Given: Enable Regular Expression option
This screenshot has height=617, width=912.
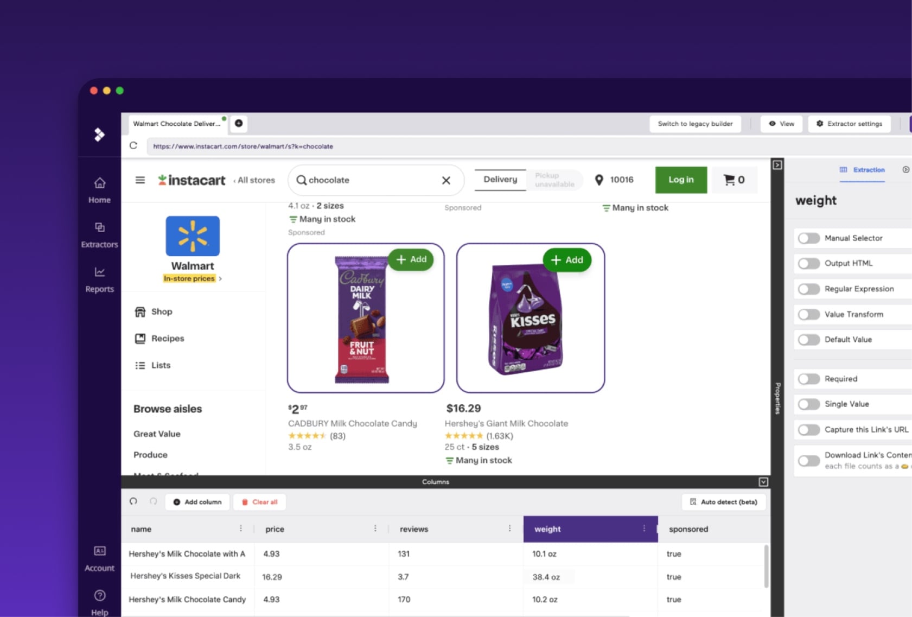Looking at the screenshot, I should [x=809, y=289].
